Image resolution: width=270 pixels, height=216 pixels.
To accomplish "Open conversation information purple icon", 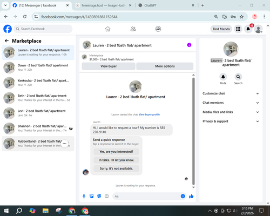I will (189, 45).
